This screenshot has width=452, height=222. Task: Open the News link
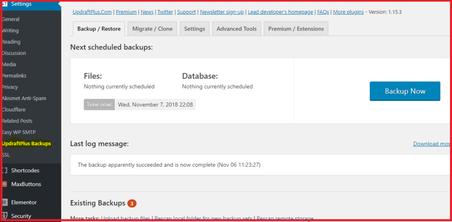[147, 12]
